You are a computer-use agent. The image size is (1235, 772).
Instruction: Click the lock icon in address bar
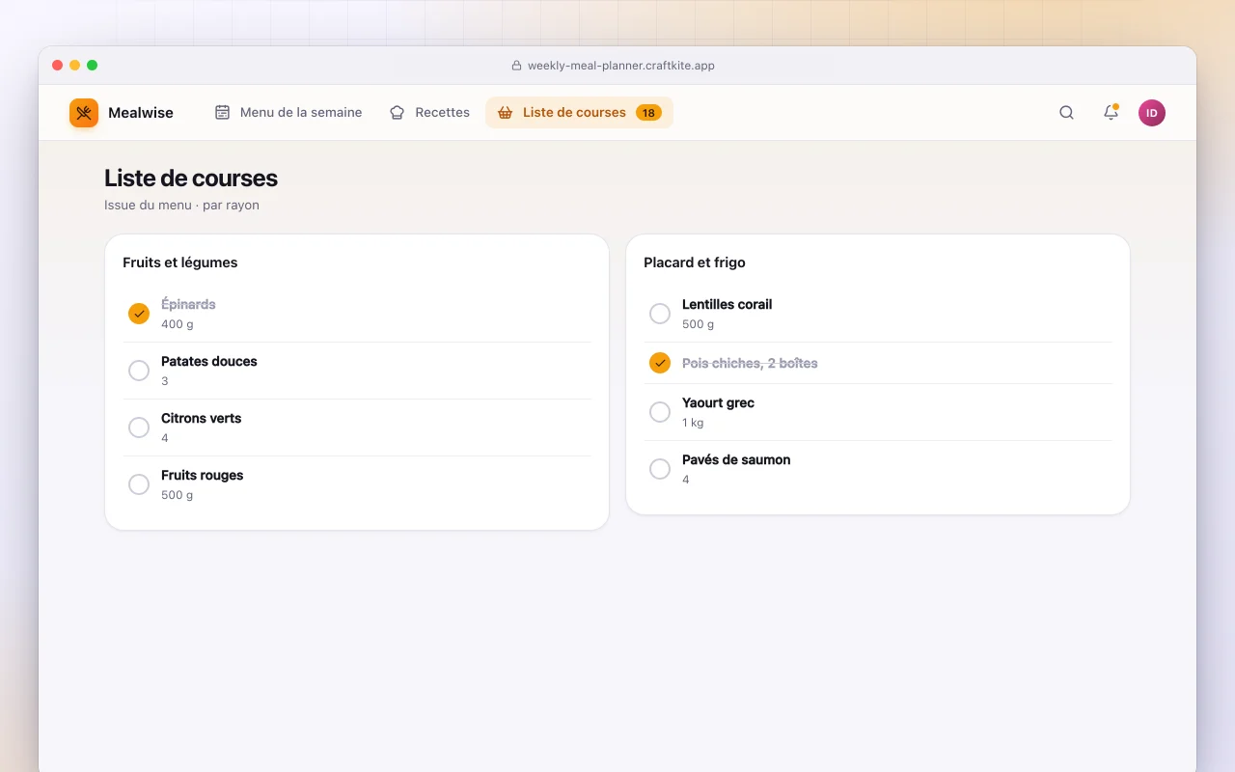[517, 66]
